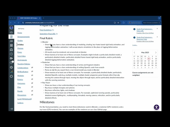
Task: Open Lucid (Whiteboard) in the course menu
Action: point(24,99)
